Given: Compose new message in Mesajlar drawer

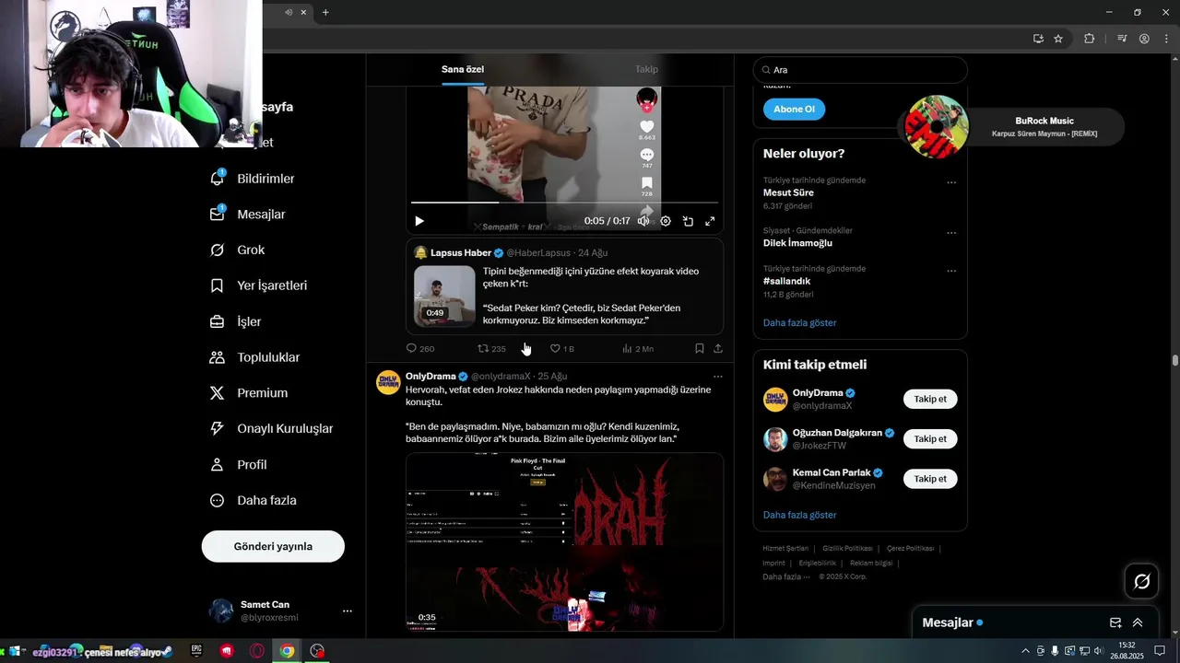Looking at the screenshot, I should (x=1115, y=622).
